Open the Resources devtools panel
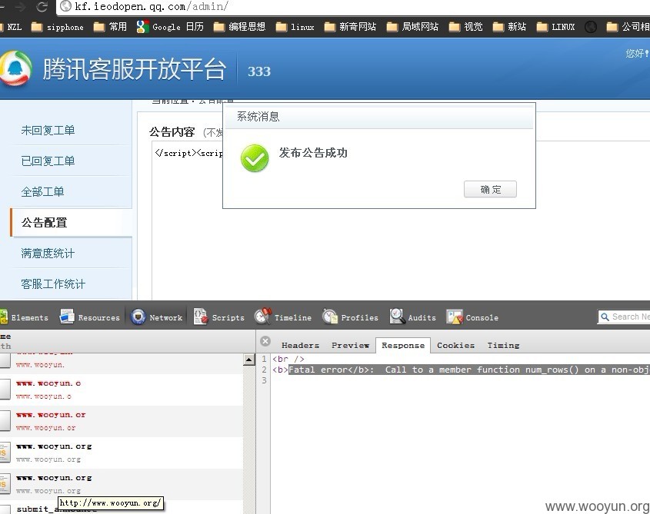This screenshot has width=650, height=514. (x=89, y=317)
